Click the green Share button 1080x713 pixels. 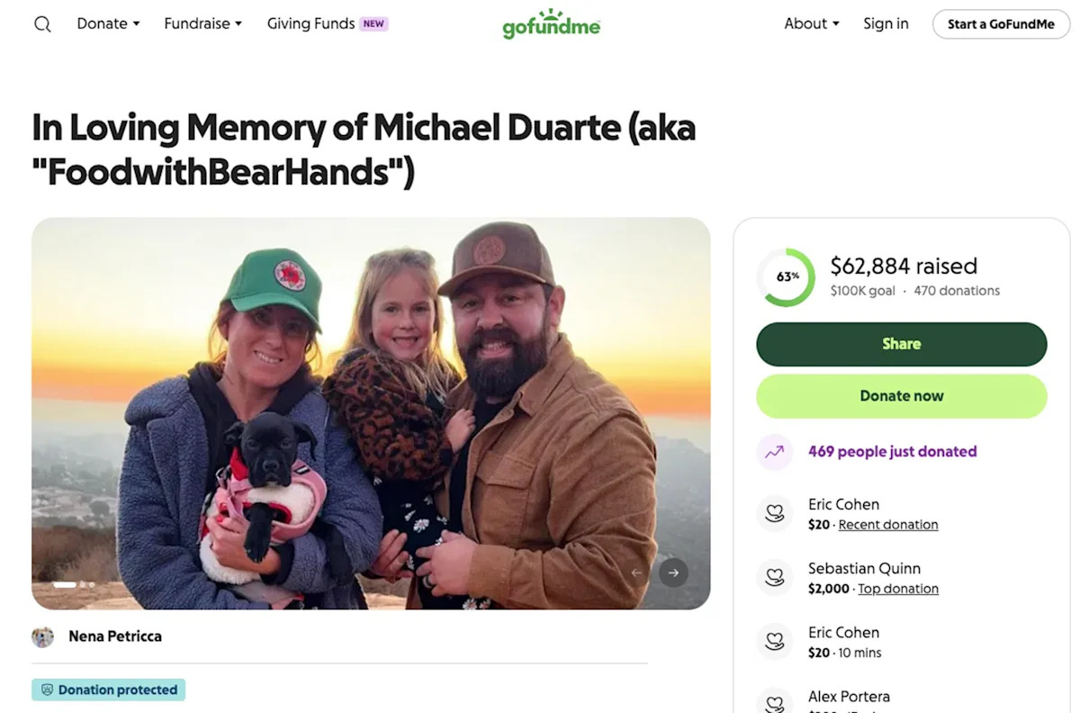tap(901, 344)
